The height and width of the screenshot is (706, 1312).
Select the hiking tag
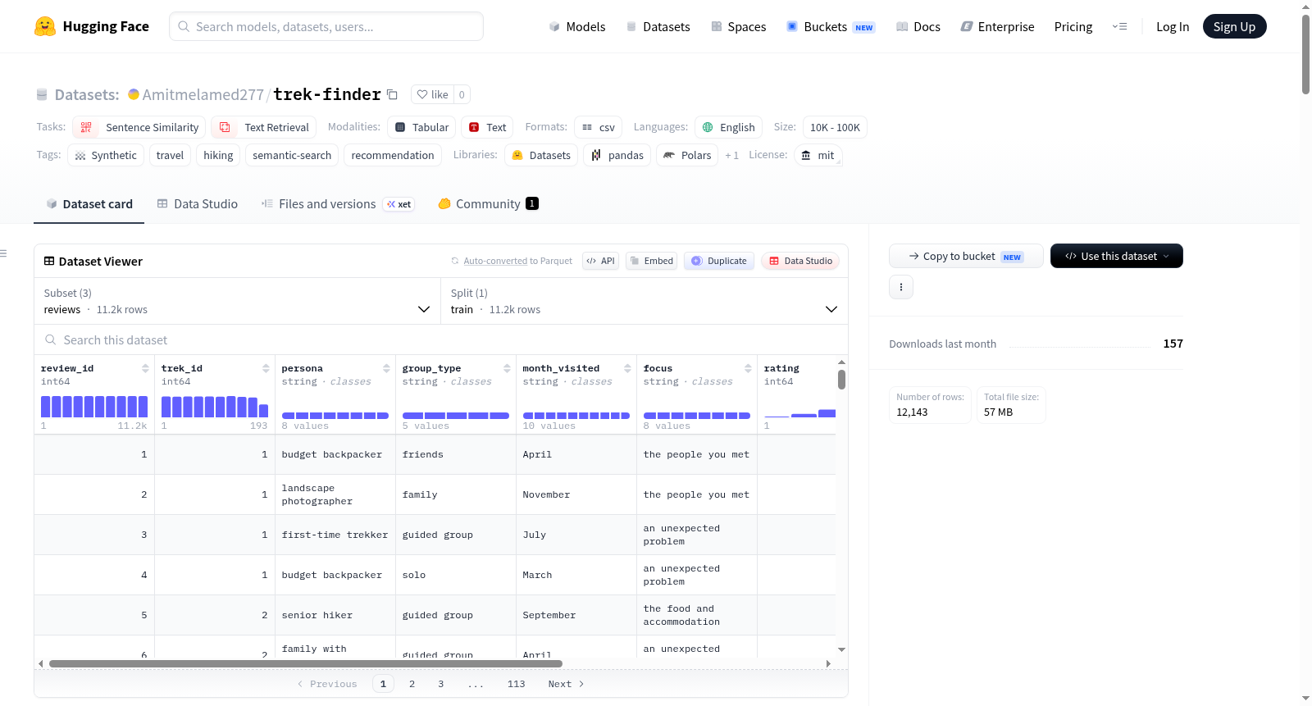coord(218,155)
